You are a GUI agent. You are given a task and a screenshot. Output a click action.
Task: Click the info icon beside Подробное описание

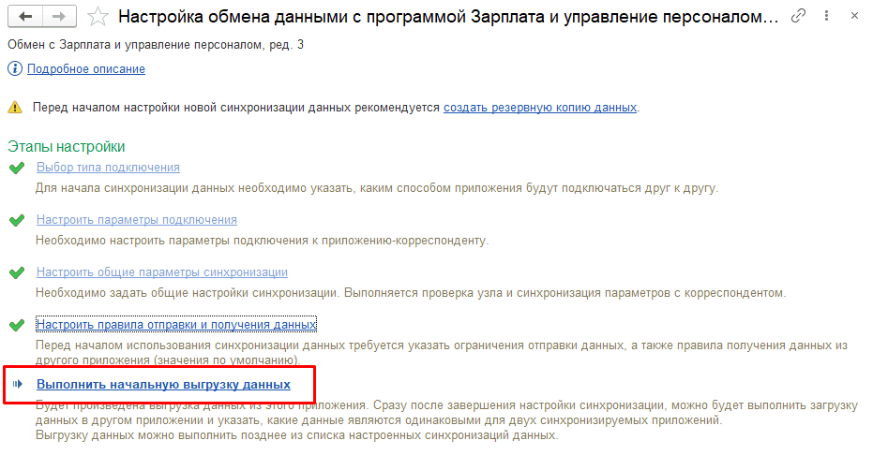pos(15,68)
